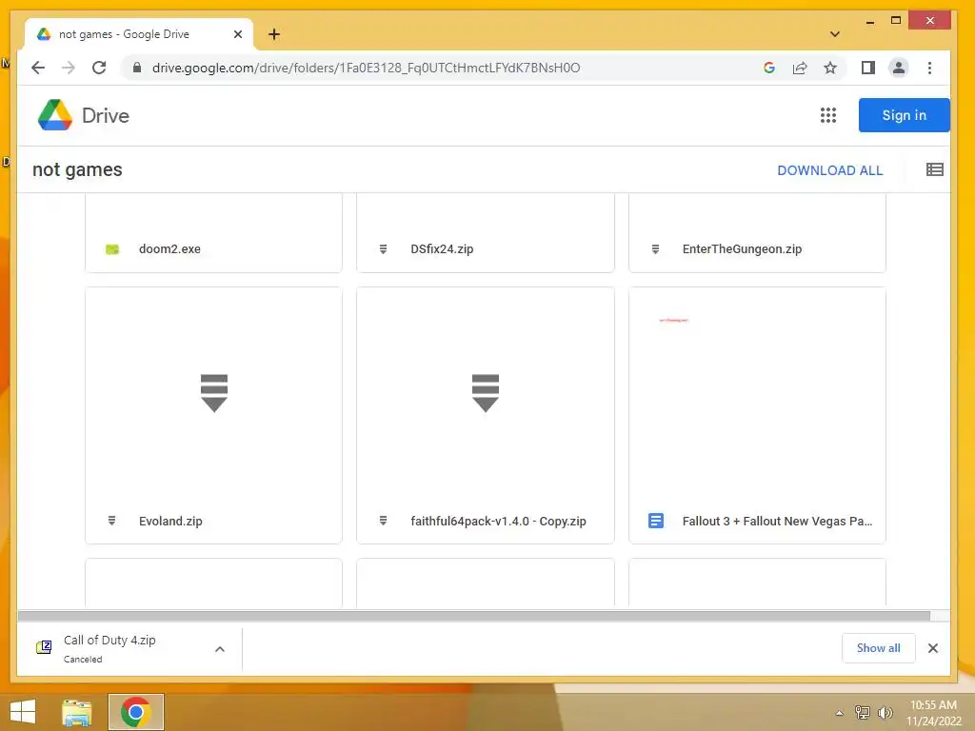The height and width of the screenshot is (731, 975).
Task: Show hidden system tray icons
Action: coord(840,713)
